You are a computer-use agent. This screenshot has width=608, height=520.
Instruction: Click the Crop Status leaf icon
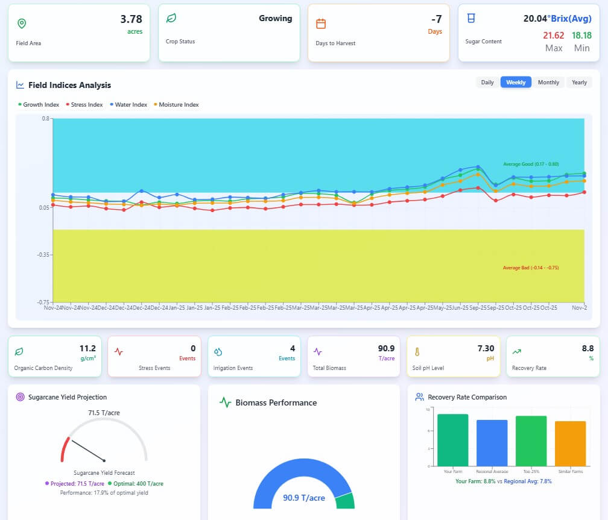click(x=171, y=19)
